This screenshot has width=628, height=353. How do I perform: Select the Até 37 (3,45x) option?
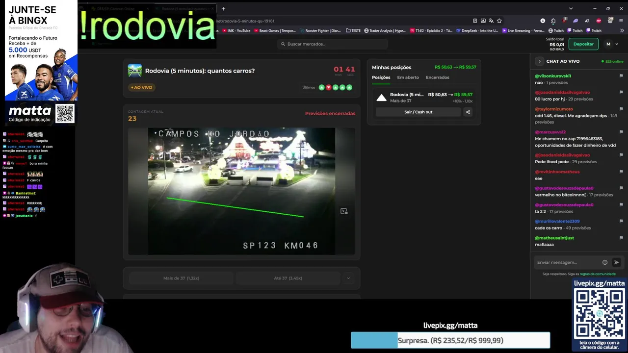coord(288,278)
